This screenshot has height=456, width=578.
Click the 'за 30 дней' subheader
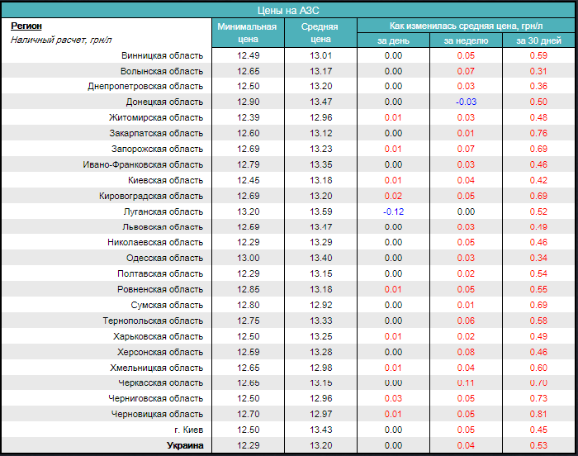pyautogui.click(x=538, y=40)
